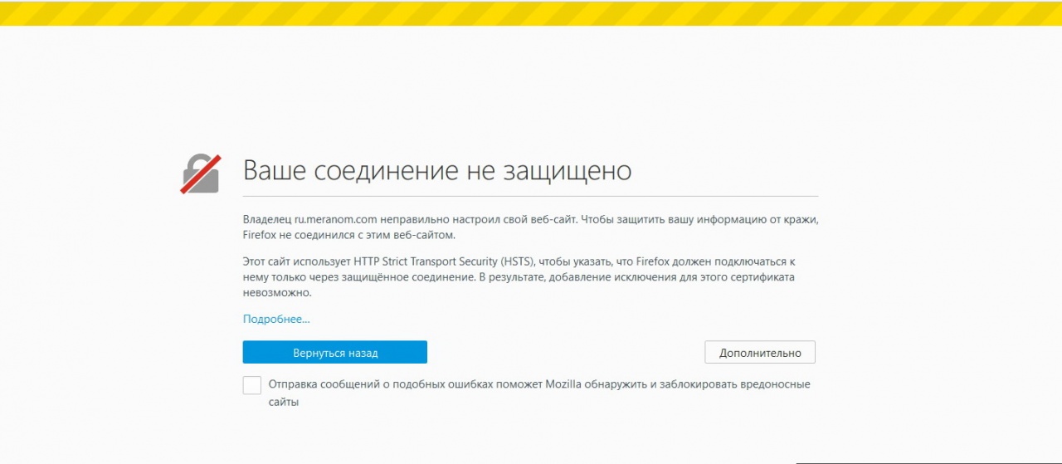Image resolution: width=1062 pixels, height=464 pixels.
Task: Click the «Вернуться назад» button
Action: coord(334,353)
